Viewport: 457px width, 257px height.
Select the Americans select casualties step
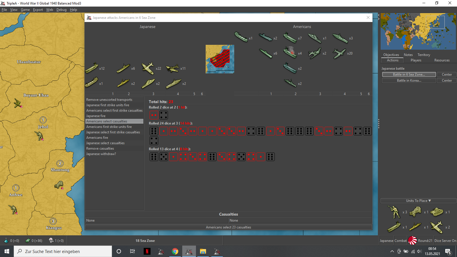point(114,121)
